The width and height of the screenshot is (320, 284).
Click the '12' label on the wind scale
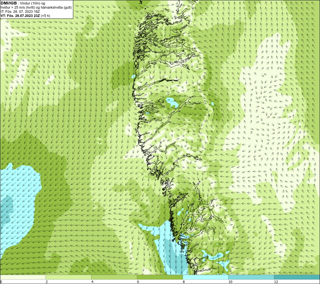276,282
